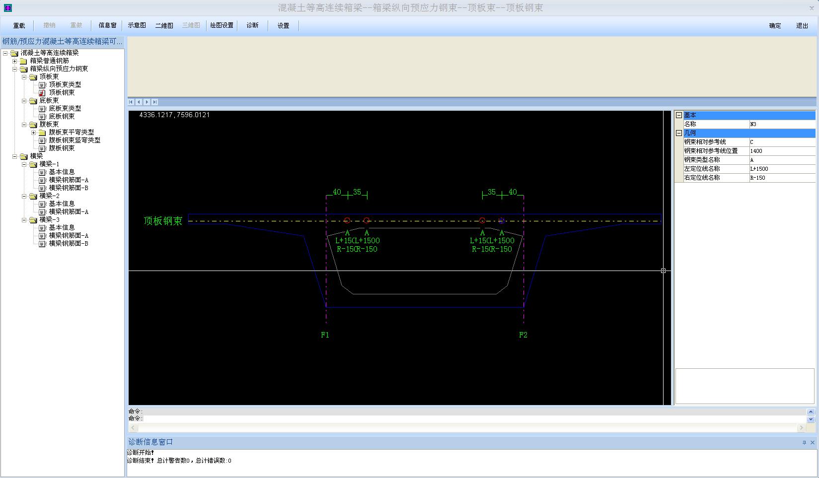819x478 pixels.
Task: Open 绘图设置 drawing settings
Action: tap(222, 25)
